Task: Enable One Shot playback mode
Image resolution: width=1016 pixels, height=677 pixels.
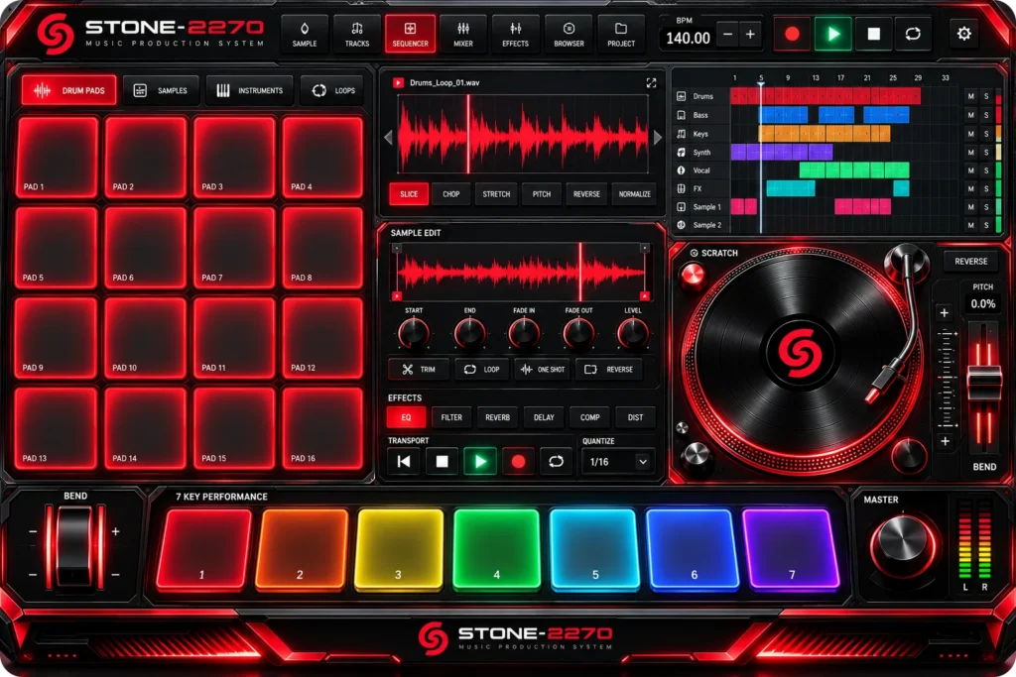Action: (543, 370)
